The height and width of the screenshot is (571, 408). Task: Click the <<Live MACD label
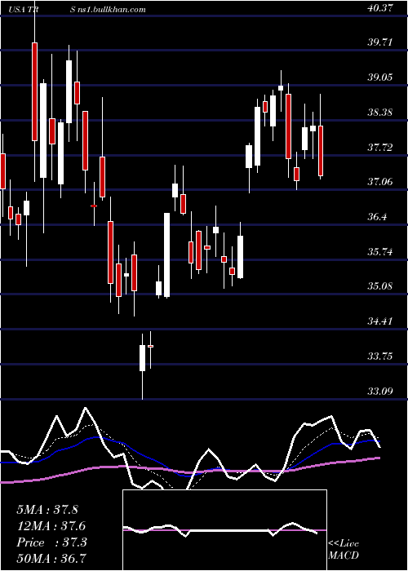[344, 550]
